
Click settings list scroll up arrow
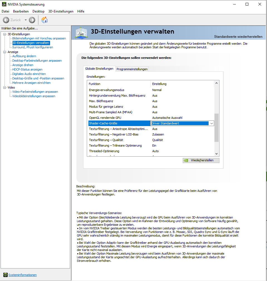217,83
